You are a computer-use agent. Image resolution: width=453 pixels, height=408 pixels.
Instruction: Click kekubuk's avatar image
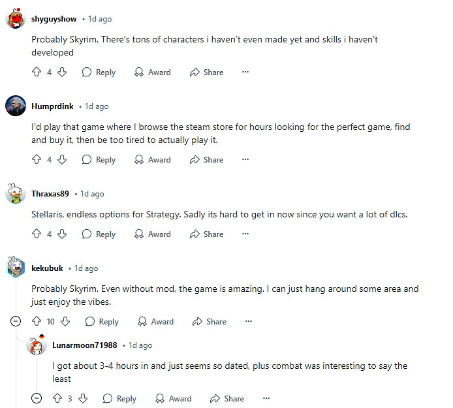tap(16, 268)
